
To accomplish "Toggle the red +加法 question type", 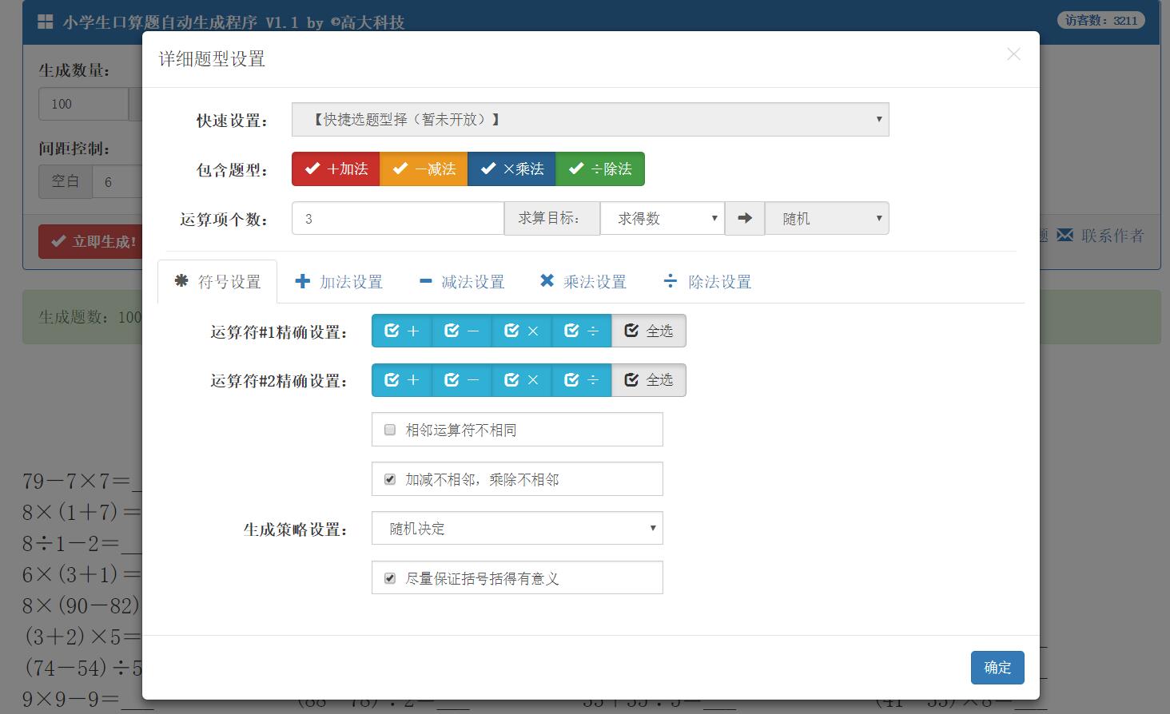I will click(x=336, y=169).
